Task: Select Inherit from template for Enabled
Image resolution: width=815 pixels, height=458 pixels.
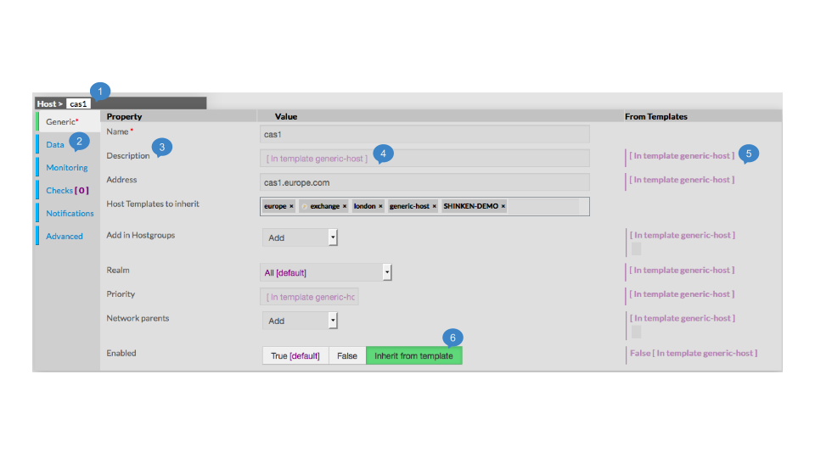Action: [413, 356]
